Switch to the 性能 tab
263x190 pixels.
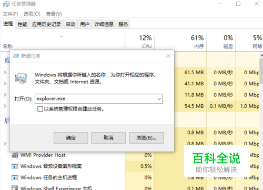click(23, 24)
